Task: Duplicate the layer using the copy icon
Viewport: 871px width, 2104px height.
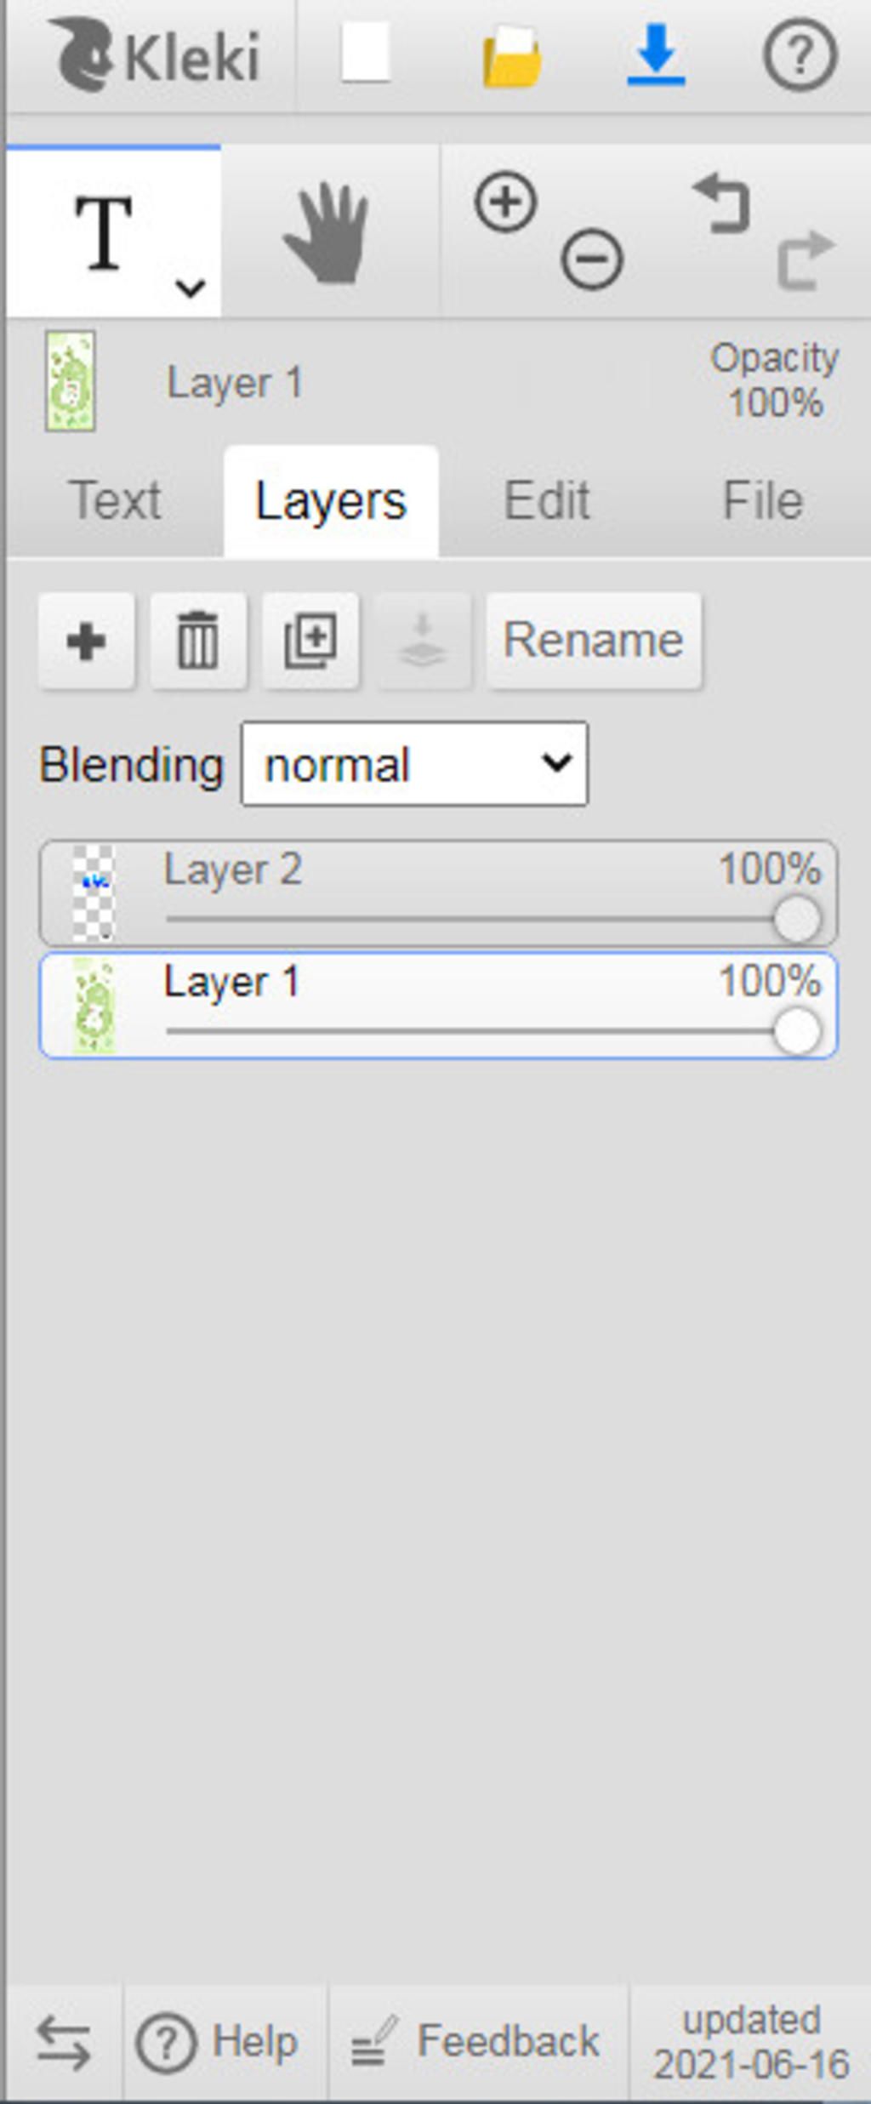Action: (310, 641)
